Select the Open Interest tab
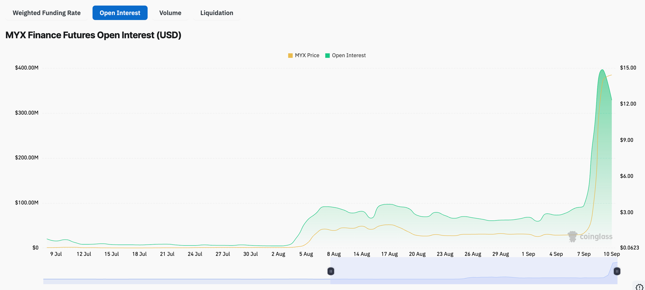The height and width of the screenshot is (290, 645). click(120, 13)
